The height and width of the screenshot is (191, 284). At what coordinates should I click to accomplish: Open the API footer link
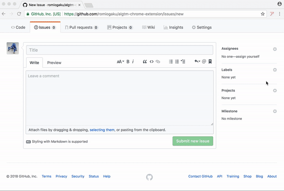click(220, 176)
